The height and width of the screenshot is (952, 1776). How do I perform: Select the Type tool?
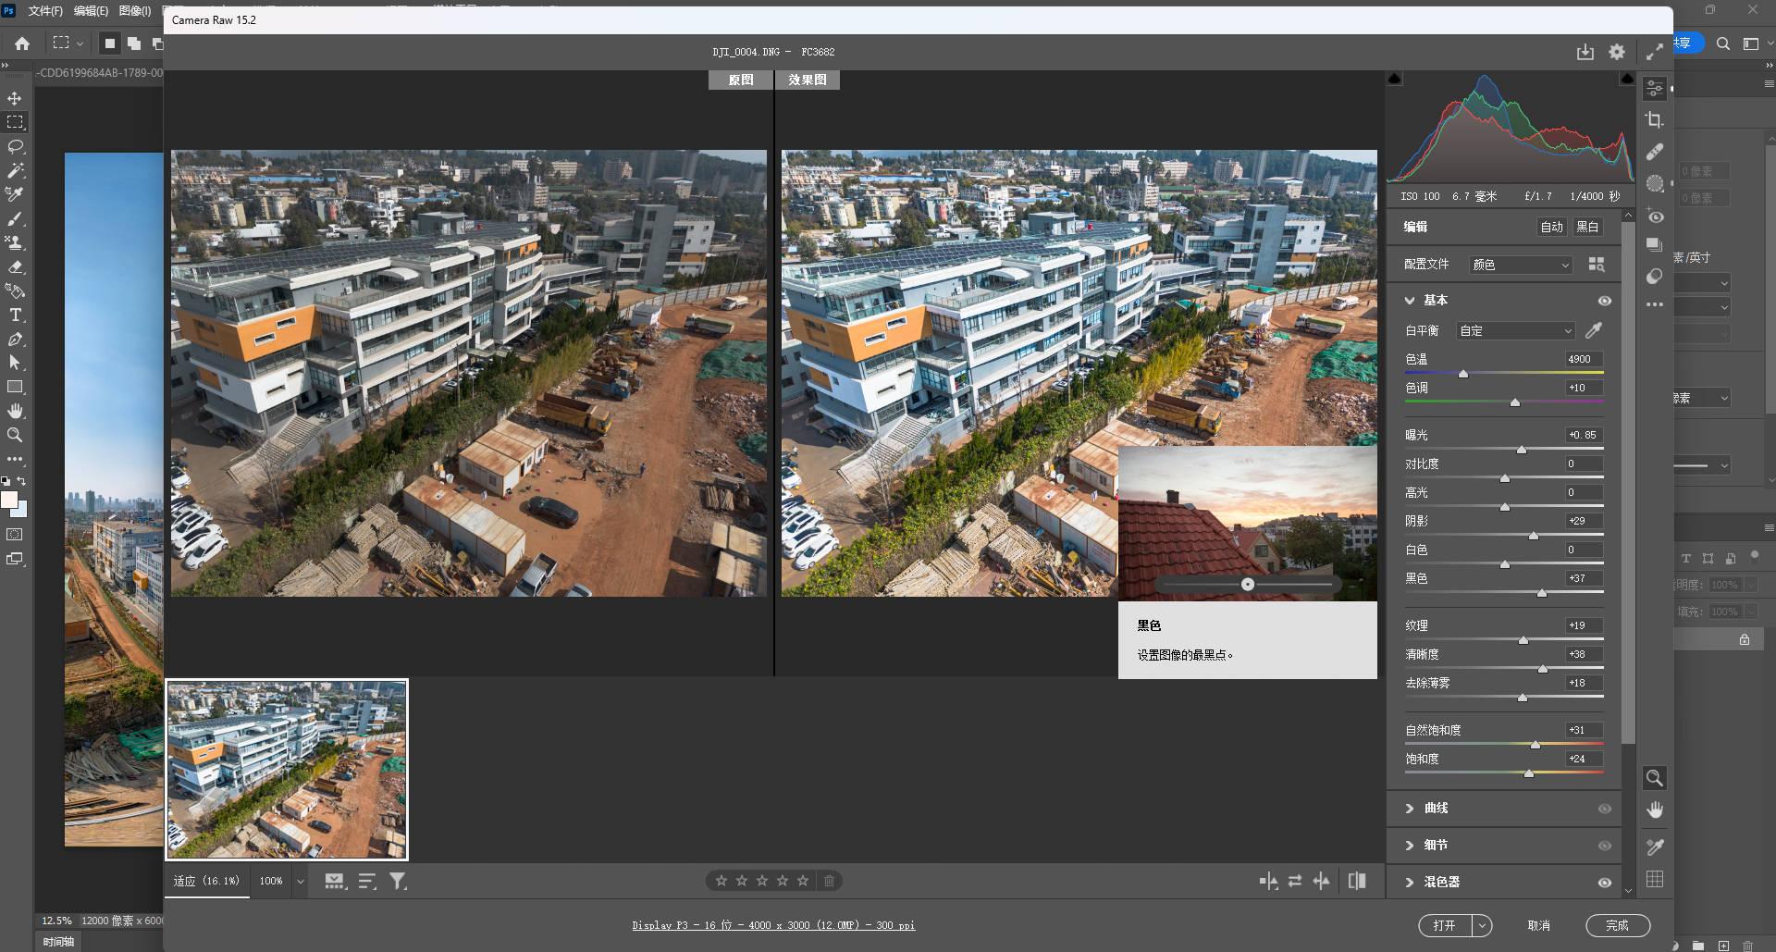[x=15, y=315]
